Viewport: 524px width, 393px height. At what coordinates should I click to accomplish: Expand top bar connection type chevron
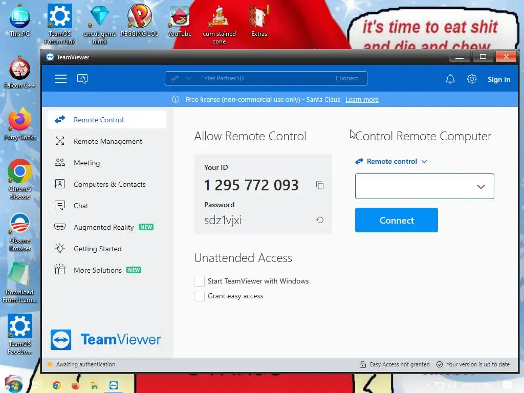click(188, 78)
